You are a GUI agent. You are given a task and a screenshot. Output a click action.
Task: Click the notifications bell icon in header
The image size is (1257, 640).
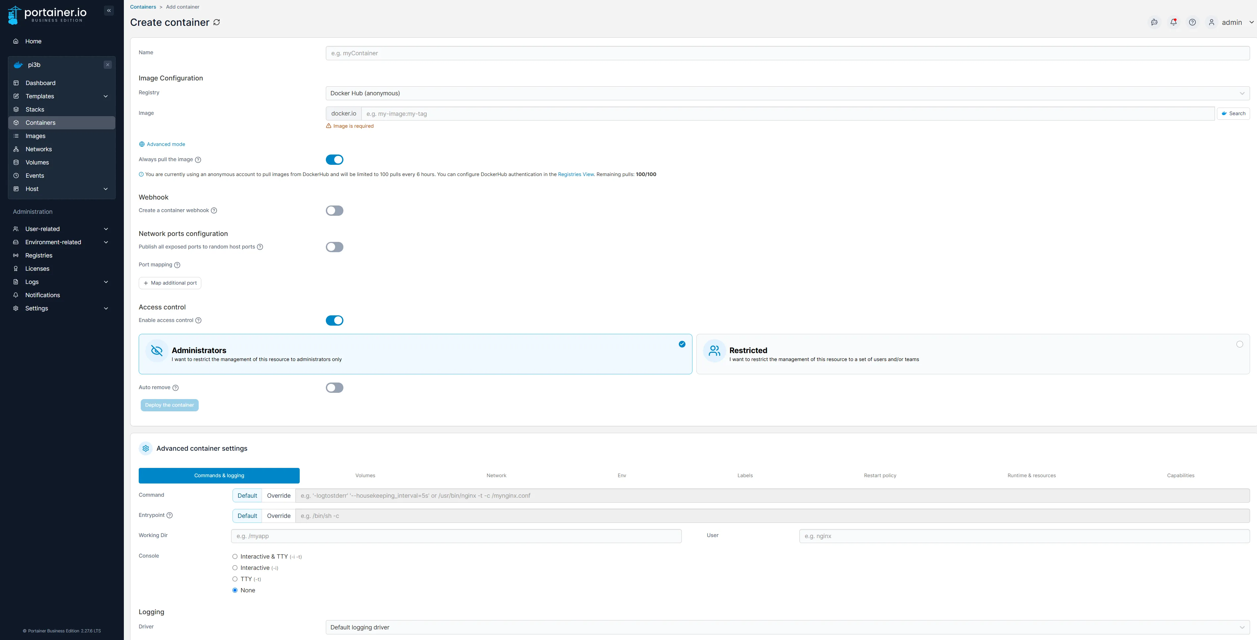[1173, 22]
